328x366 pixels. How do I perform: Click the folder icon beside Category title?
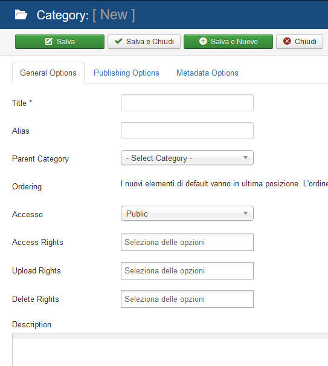[21, 15]
